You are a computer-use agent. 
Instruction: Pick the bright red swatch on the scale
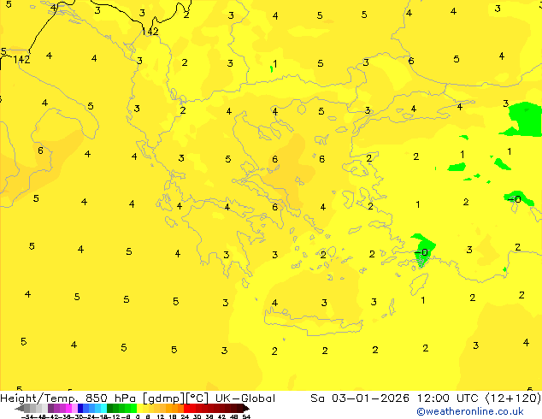click(x=186, y=408)
